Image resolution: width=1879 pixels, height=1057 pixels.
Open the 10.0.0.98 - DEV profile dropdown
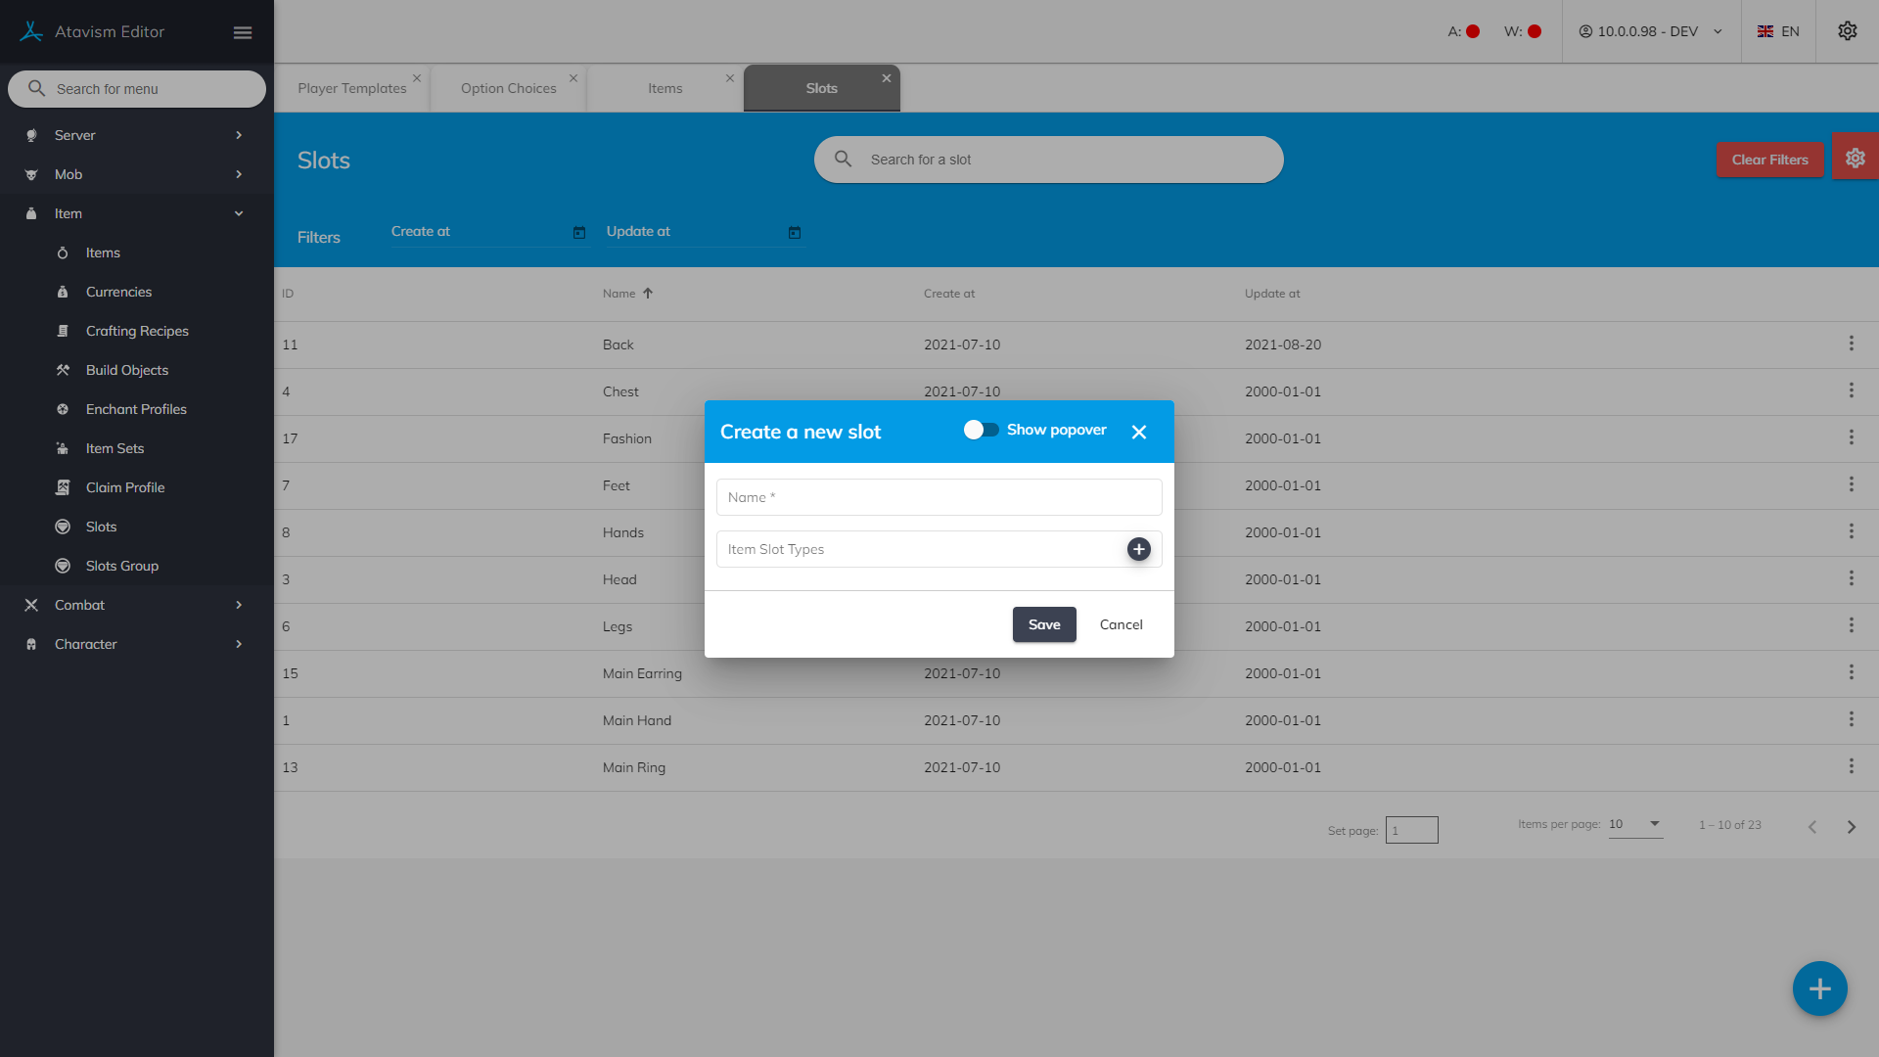[1650, 31]
